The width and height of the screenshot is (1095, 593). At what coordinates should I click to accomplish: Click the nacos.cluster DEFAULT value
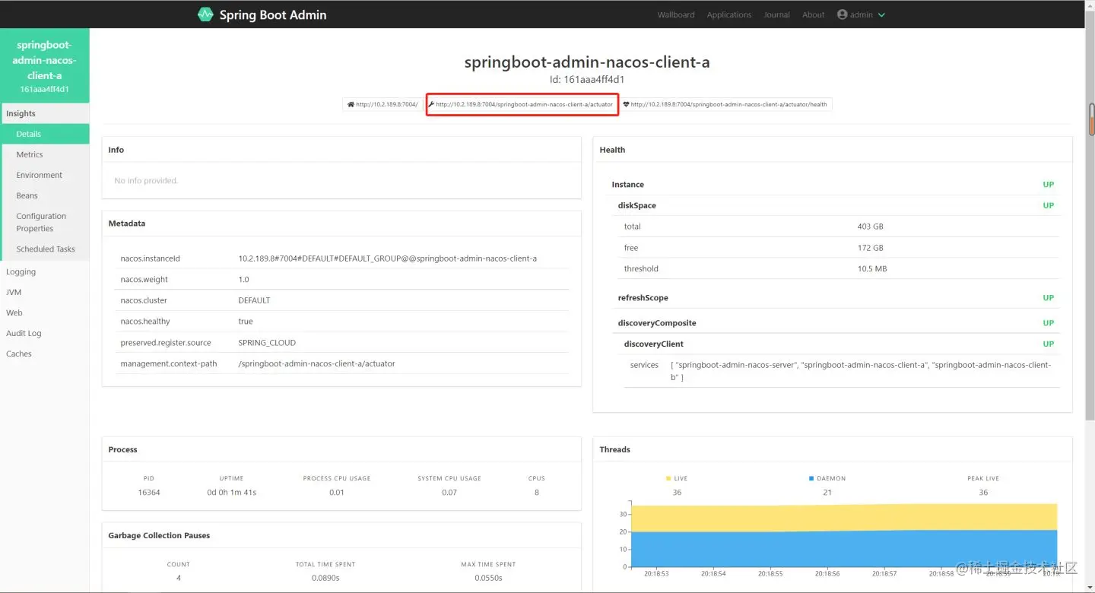point(254,300)
